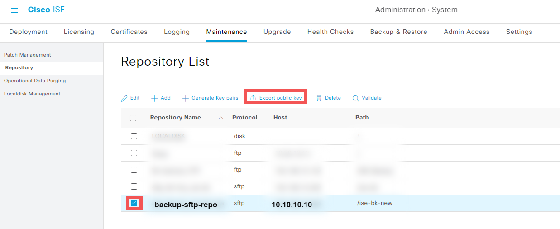Viewport: 560px width, 229px height.
Task: Click the Add plus icon
Action: 154,98
